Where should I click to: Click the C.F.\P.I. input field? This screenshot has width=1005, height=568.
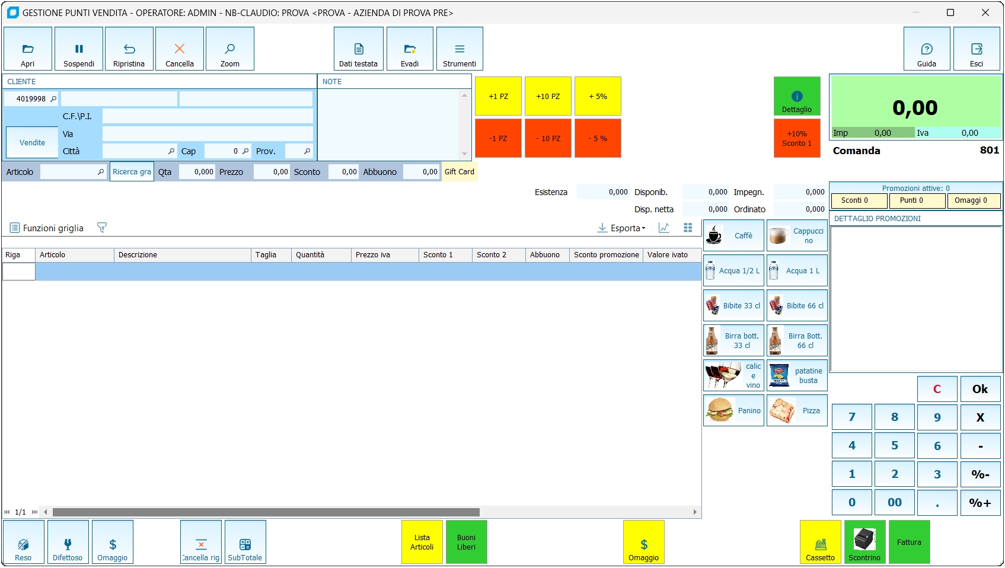point(208,116)
